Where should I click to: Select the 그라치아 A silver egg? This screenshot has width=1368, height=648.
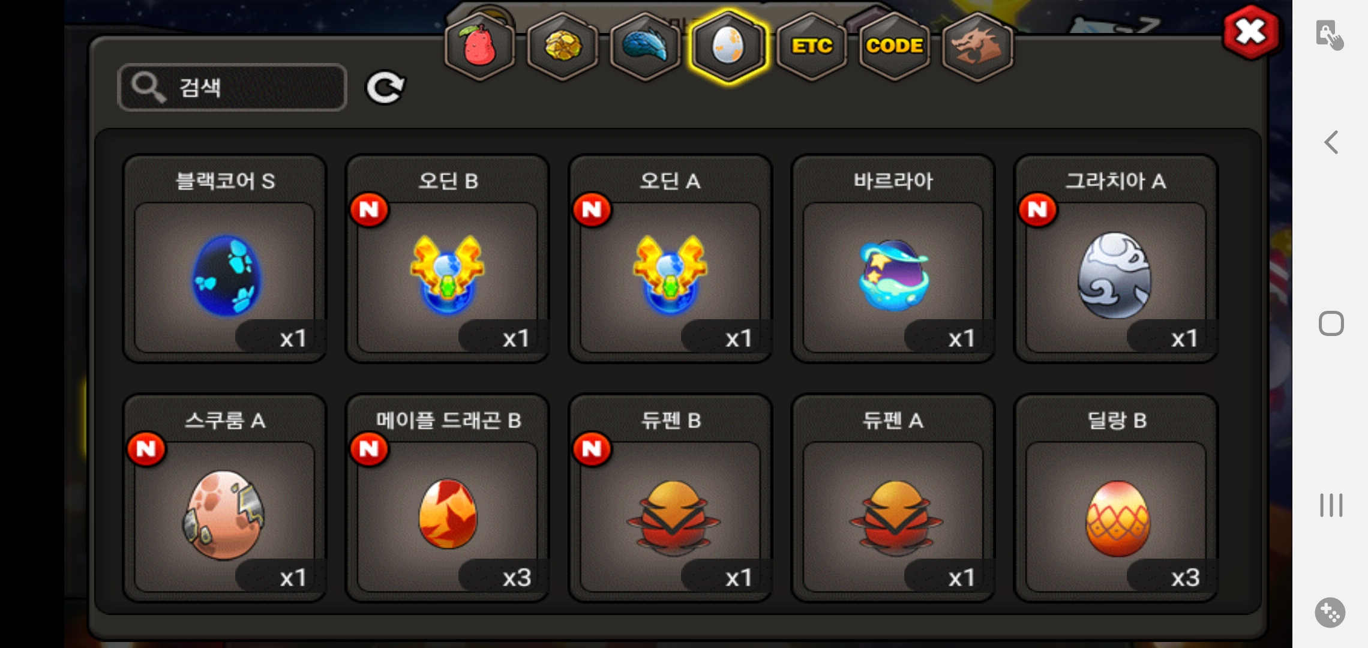[1116, 259]
